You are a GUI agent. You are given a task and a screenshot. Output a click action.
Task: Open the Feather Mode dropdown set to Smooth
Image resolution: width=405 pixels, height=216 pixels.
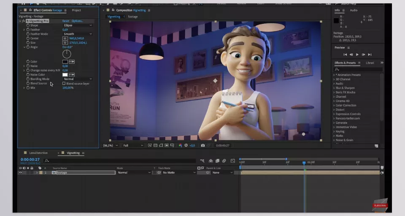pyautogui.click(x=78, y=34)
